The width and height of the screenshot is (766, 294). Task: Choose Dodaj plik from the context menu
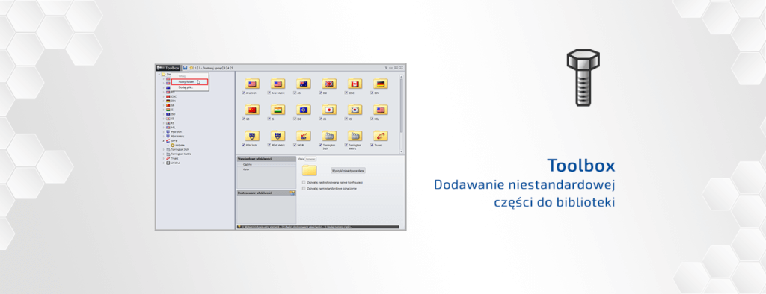(189, 87)
